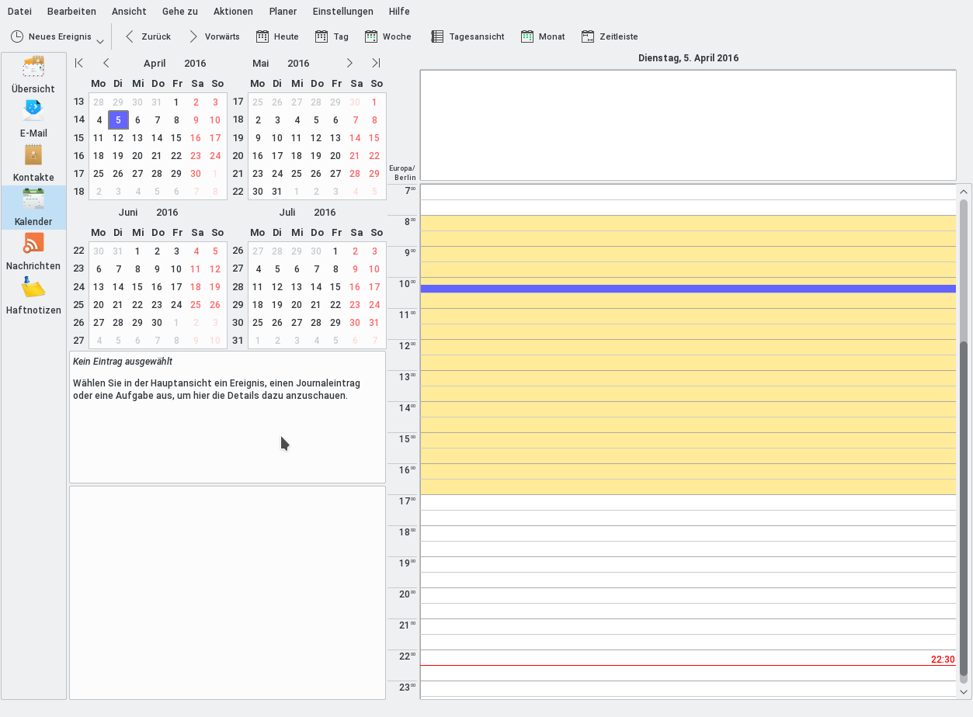Open the Gehe zu menu

coord(180,12)
